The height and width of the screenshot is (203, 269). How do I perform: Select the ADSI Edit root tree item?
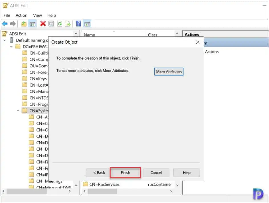[x=17, y=34]
